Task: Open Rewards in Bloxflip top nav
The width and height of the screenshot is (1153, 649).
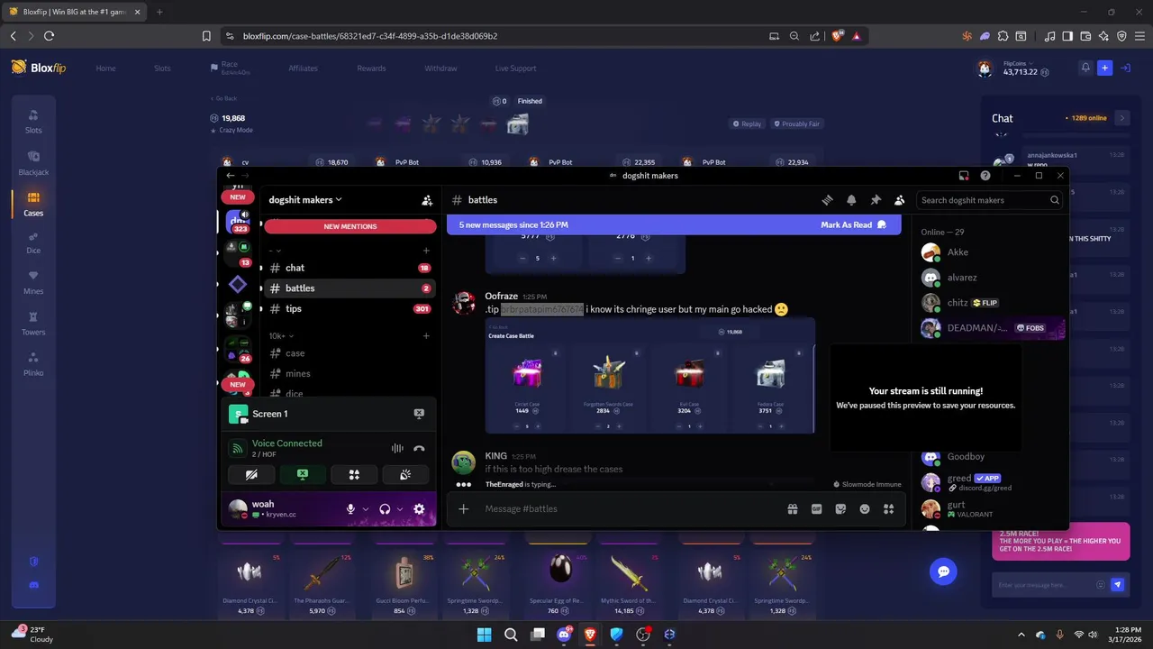Action: pyautogui.click(x=371, y=69)
